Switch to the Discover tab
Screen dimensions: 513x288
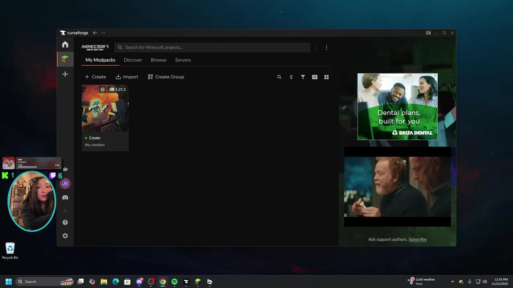coord(133,60)
